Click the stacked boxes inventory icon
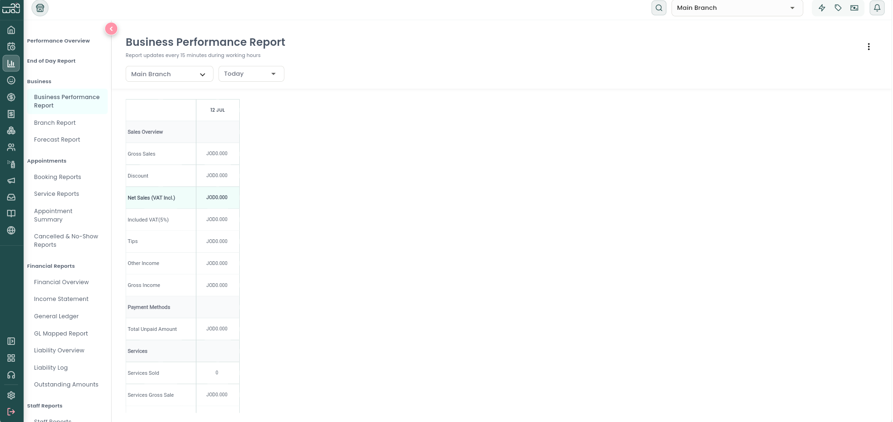The width and height of the screenshot is (893, 422). coord(11,131)
